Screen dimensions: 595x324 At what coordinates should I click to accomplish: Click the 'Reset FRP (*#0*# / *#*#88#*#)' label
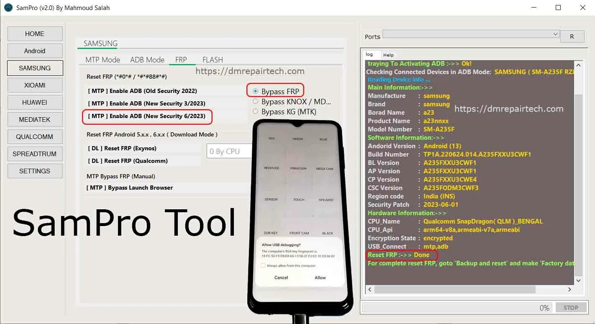tap(127, 77)
